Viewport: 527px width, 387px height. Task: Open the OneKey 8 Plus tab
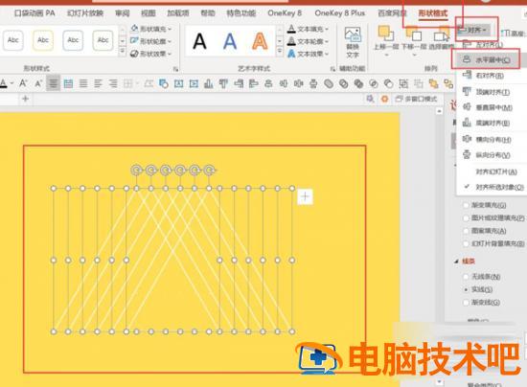340,13
